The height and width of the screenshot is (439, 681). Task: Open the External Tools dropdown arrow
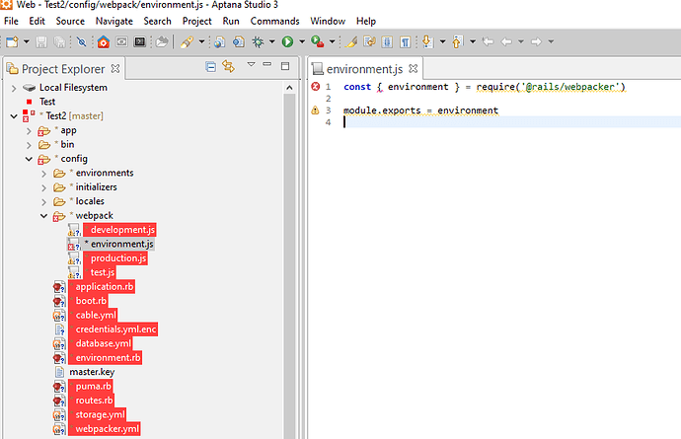pos(332,41)
